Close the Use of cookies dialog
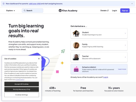 click(x=39, y=59)
